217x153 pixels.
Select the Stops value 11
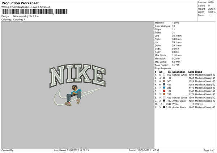point(173,29)
